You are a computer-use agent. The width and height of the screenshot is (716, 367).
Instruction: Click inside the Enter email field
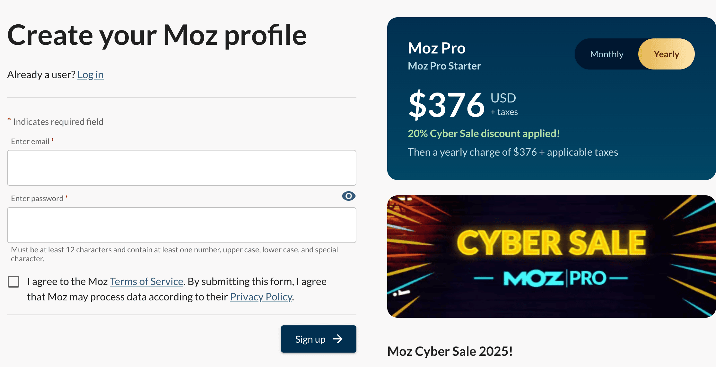click(x=181, y=168)
